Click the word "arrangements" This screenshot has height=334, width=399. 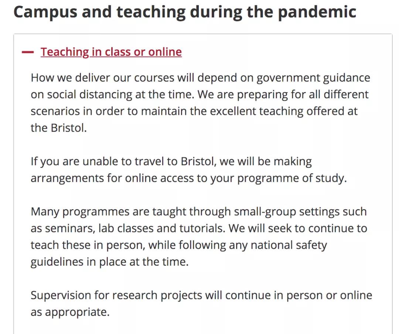(x=67, y=178)
